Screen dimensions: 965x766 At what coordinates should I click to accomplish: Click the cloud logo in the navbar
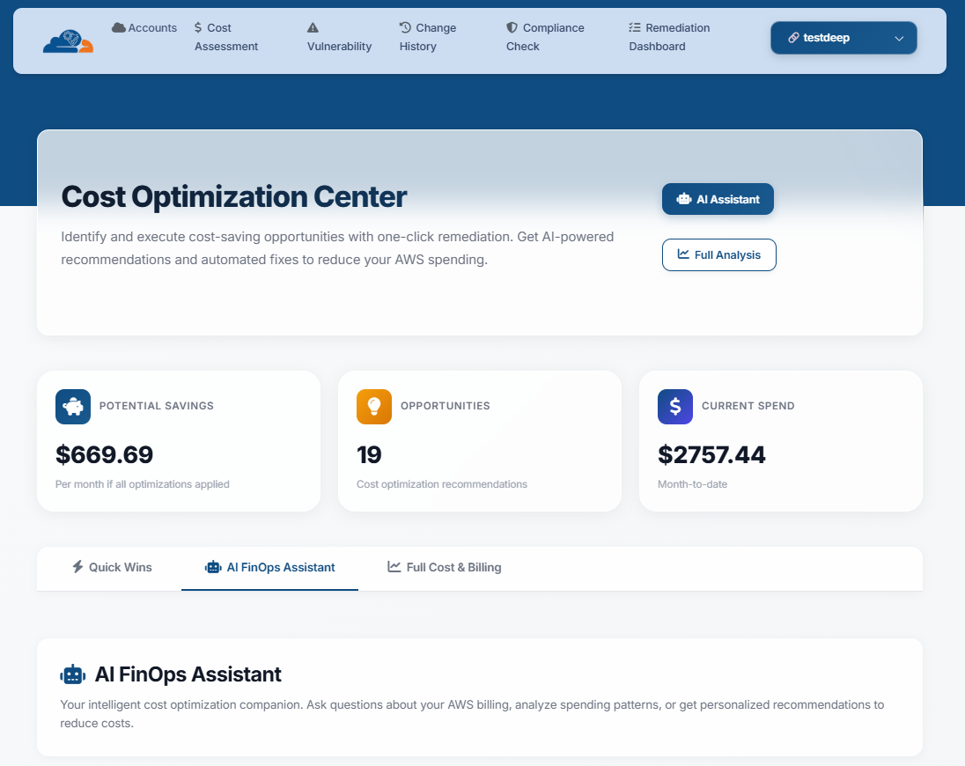click(x=69, y=41)
